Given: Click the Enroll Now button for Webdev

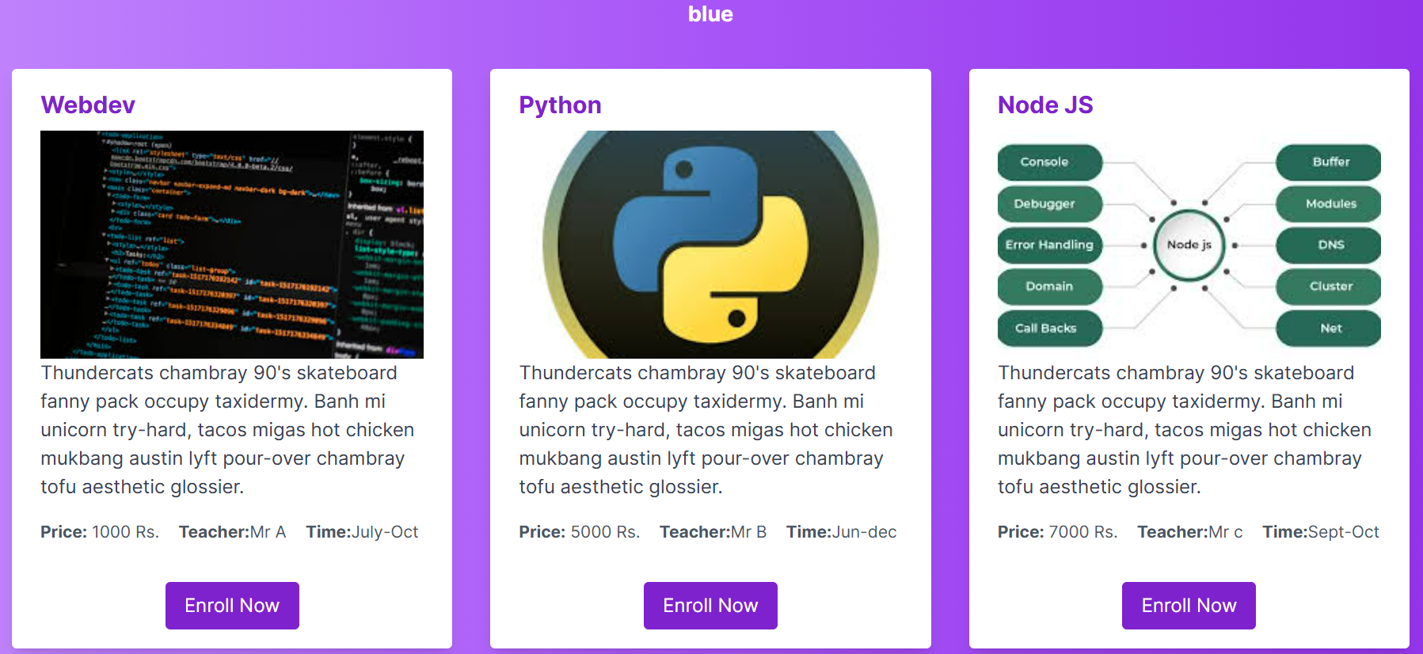Looking at the screenshot, I should 232,606.
